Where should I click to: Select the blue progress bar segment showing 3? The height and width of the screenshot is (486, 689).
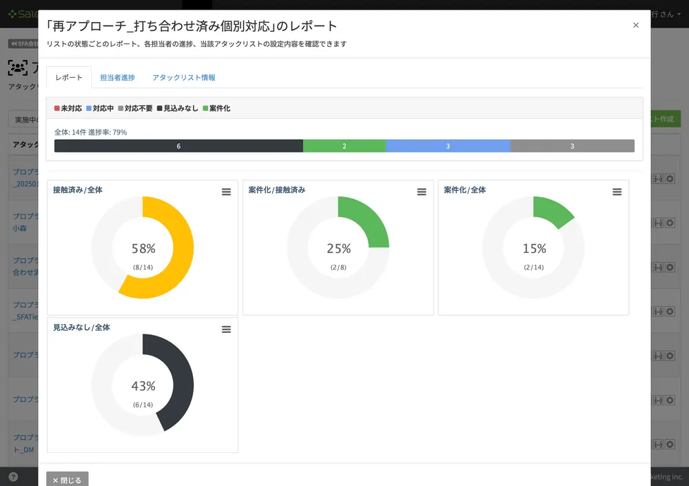click(x=448, y=146)
